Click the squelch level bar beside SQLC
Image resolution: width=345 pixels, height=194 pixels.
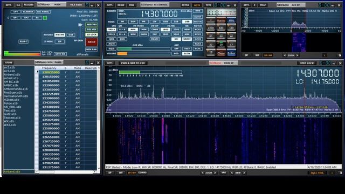point(144,49)
